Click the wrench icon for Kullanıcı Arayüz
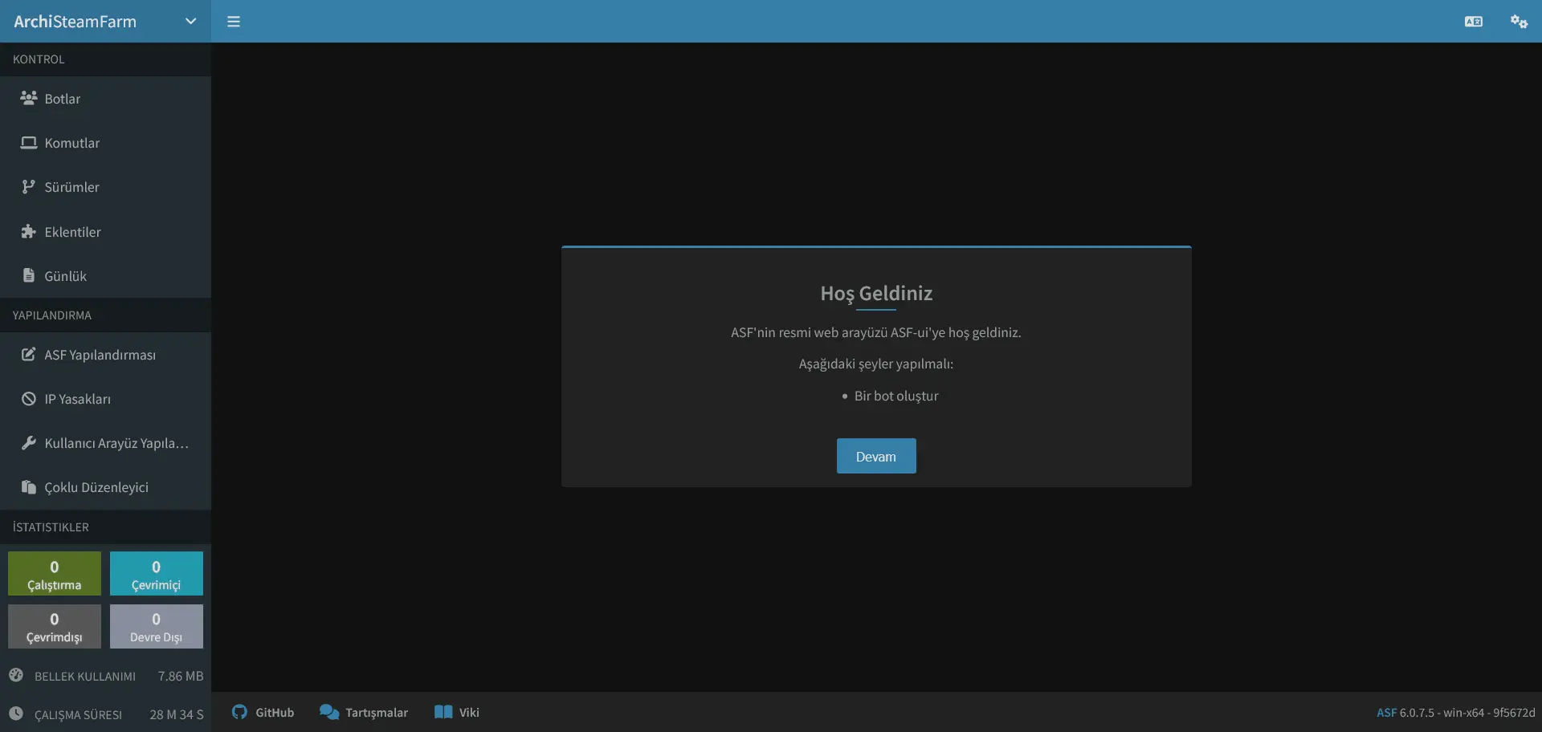Screen dimensions: 1542x732 pos(29,443)
